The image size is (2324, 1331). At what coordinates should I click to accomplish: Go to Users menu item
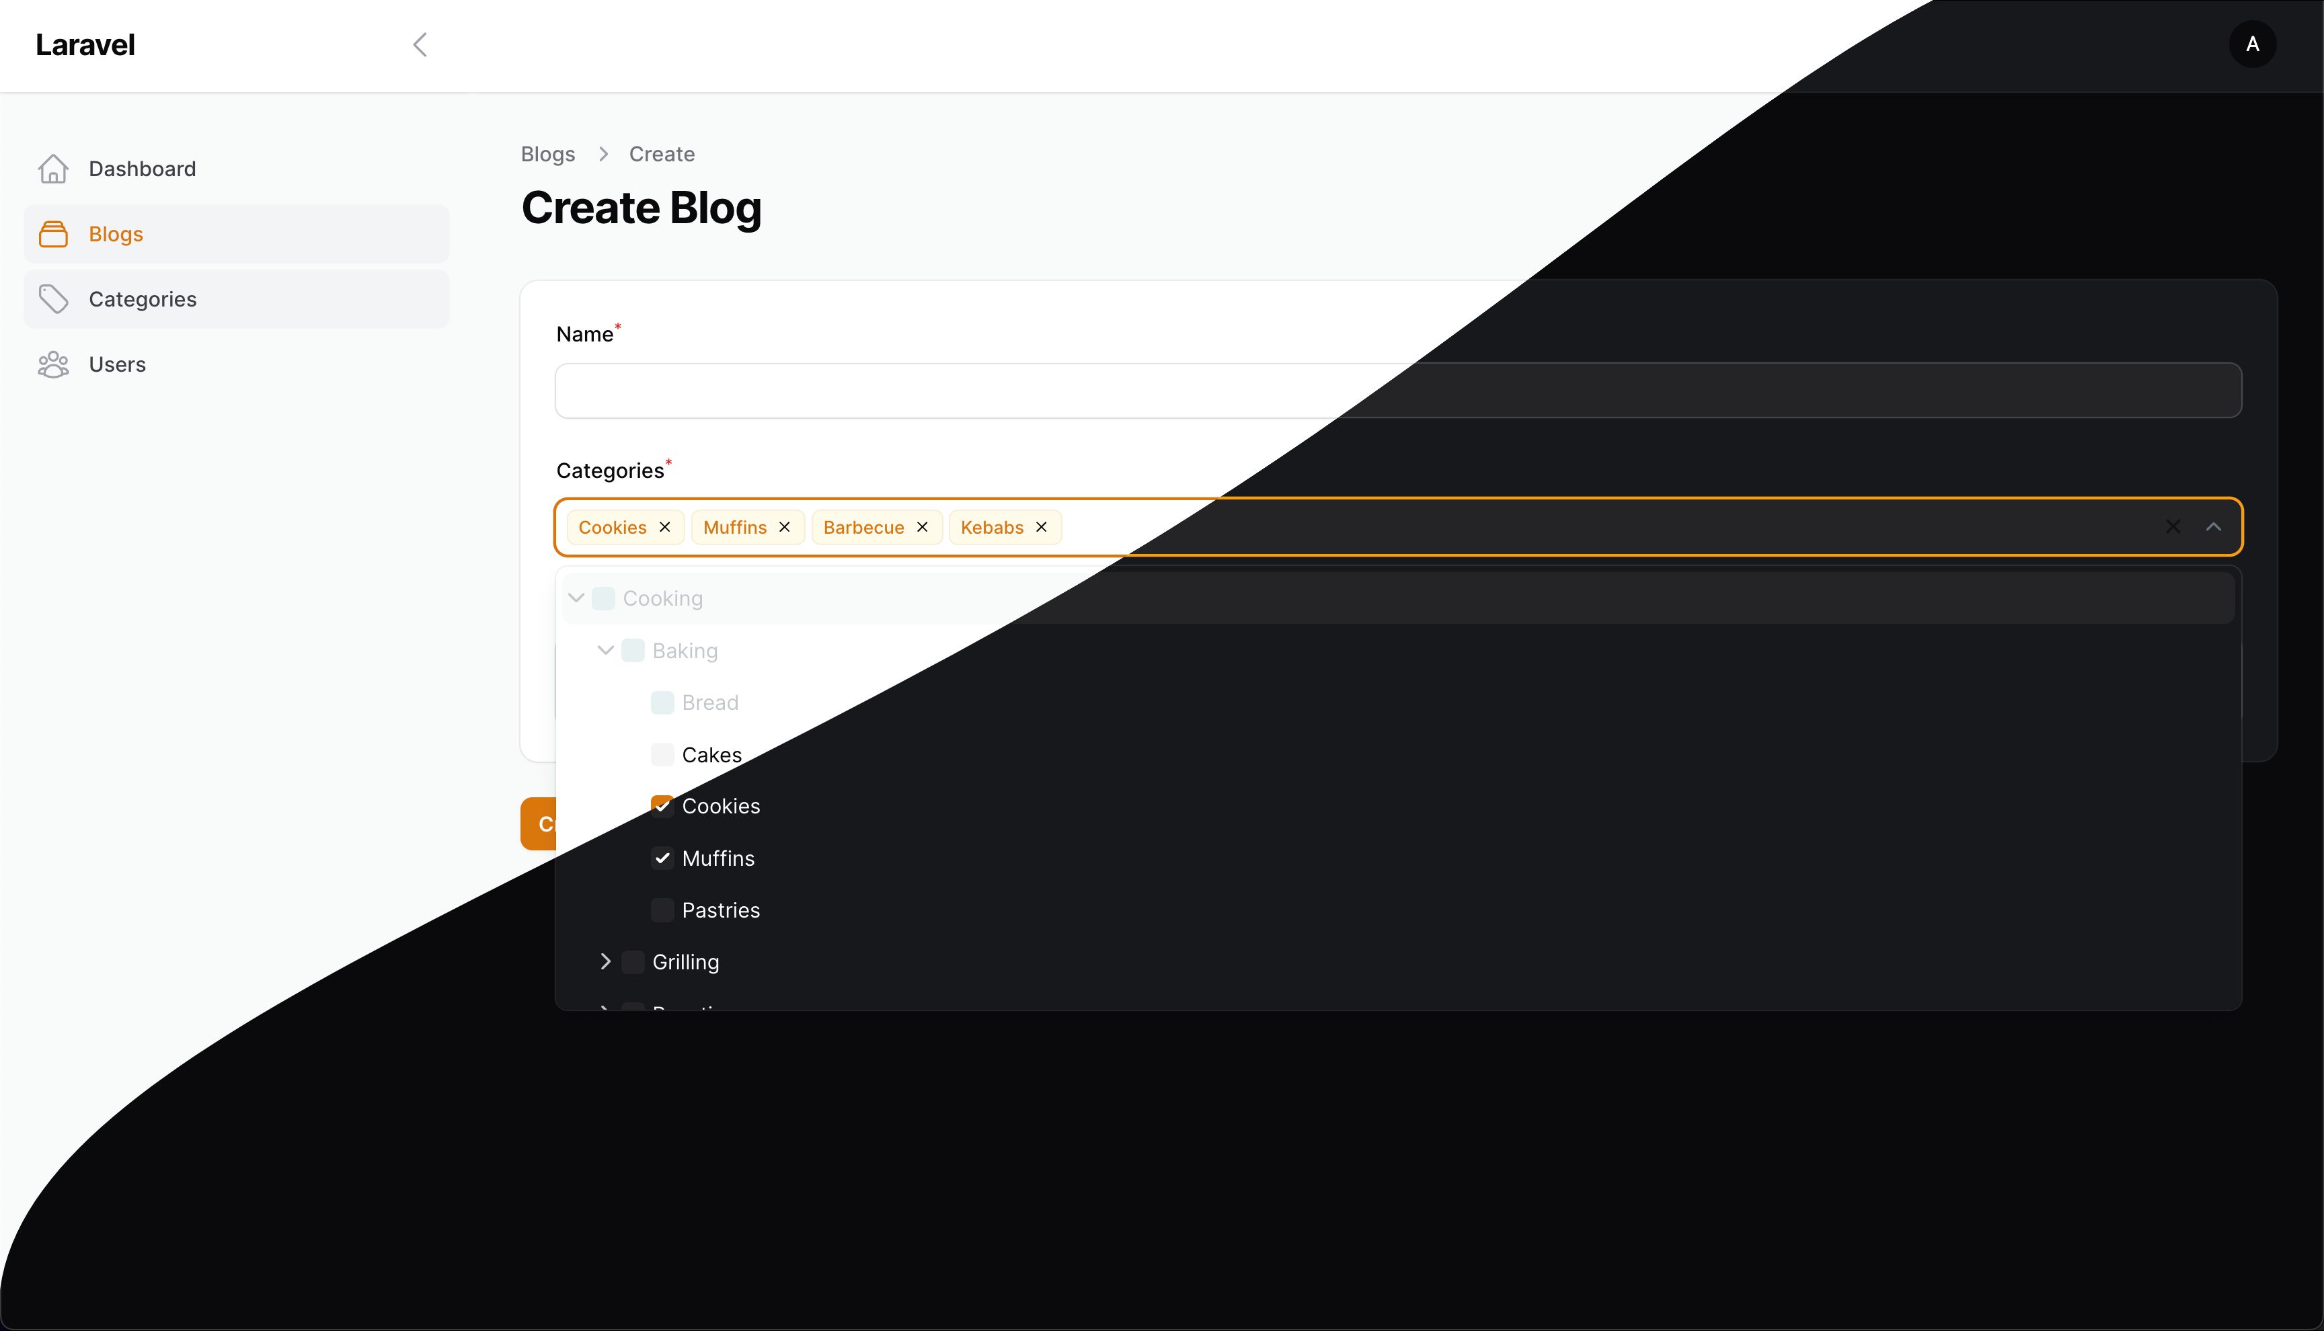[x=117, y=365]
